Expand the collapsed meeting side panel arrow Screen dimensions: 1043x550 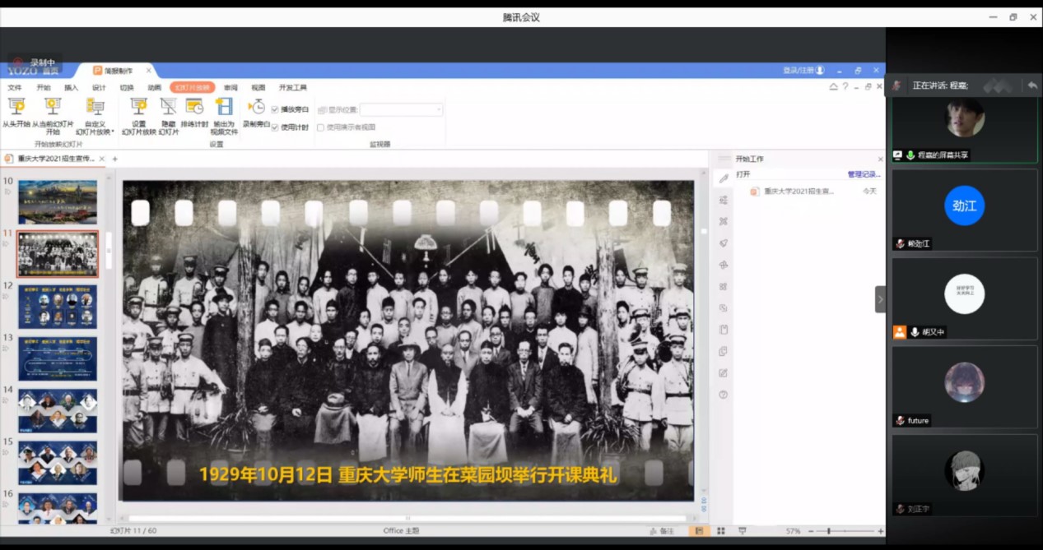(880, 299)
